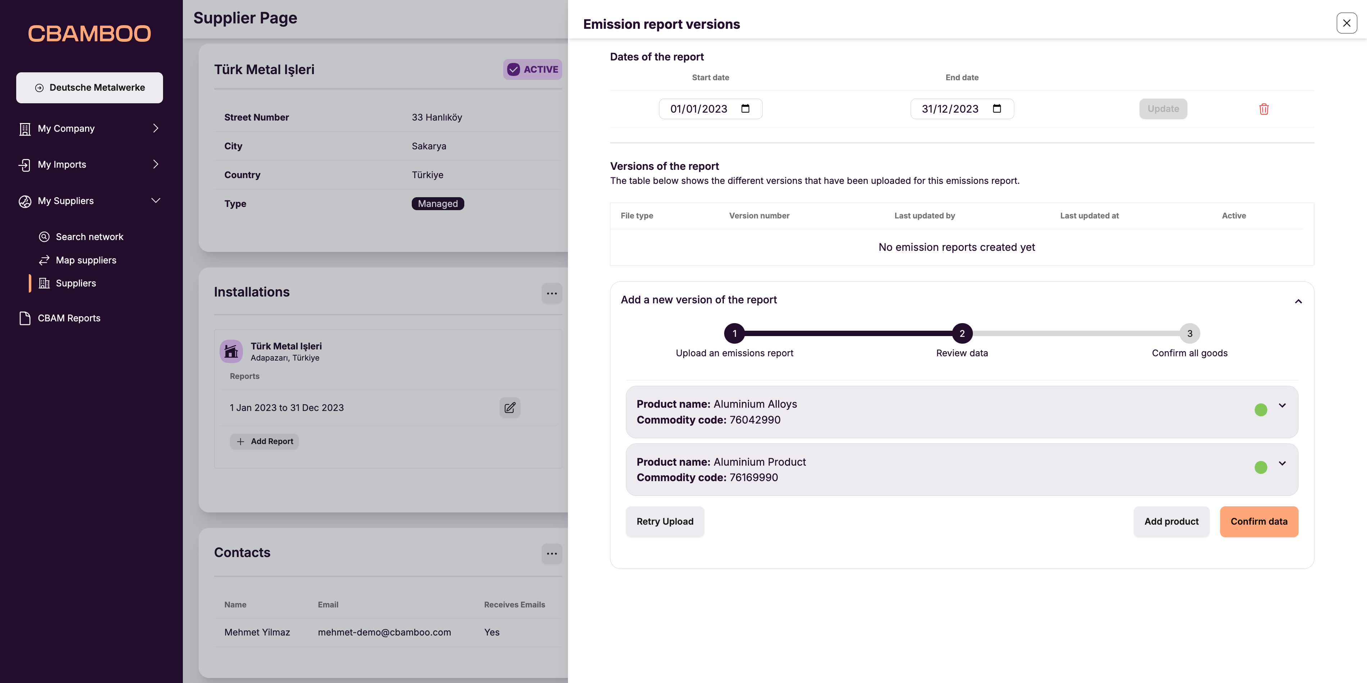Click the red trash delete report icon
This screenshot has width=1367, height=683.
[1263, 109]
